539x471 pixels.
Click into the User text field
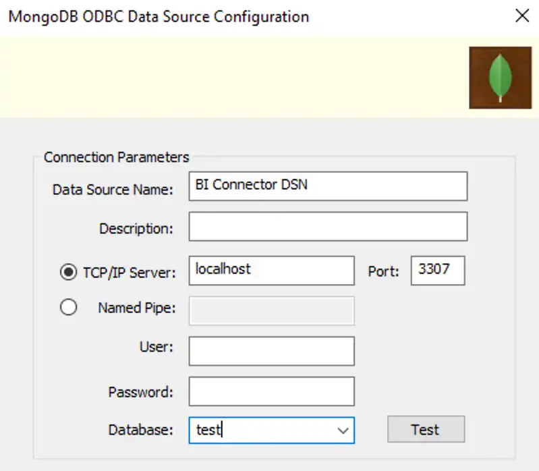click(271, 352)
